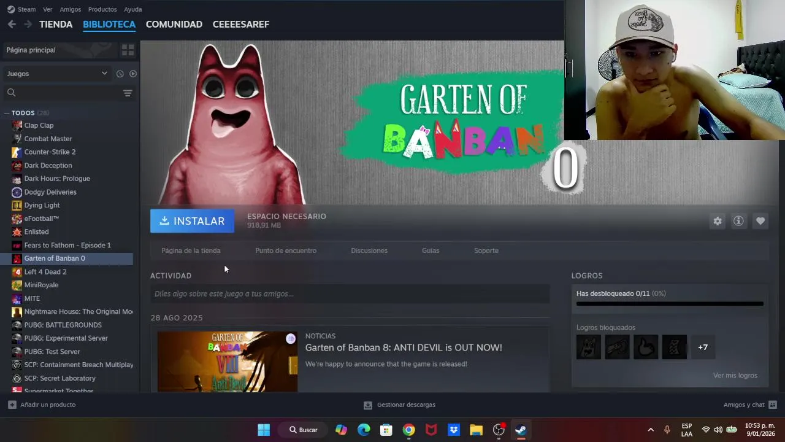Click the achievements progress bar
The width and height of the screenshot is (785, 442).
click(670, 303)
